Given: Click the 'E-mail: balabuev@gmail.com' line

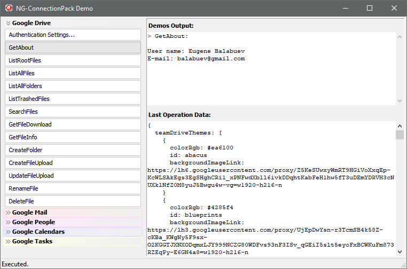Looking at the screenshot, I should click(196, 59).
